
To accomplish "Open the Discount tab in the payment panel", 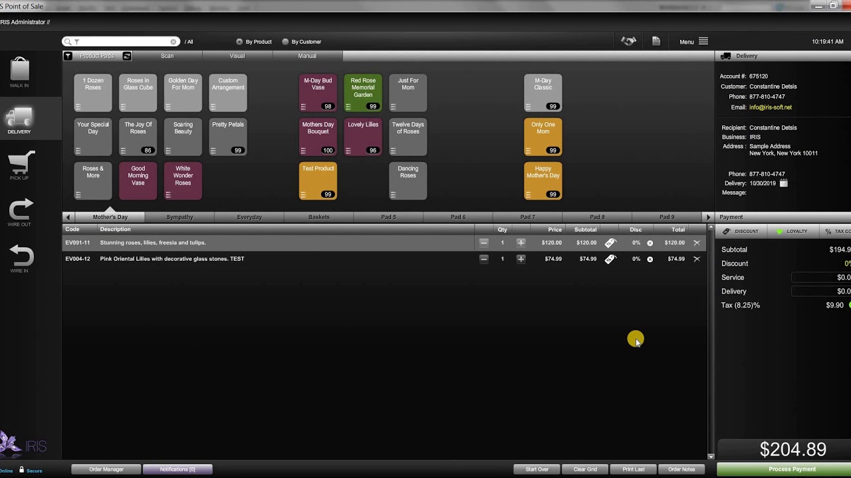I will pyautogui.click(x=741, y=231).
